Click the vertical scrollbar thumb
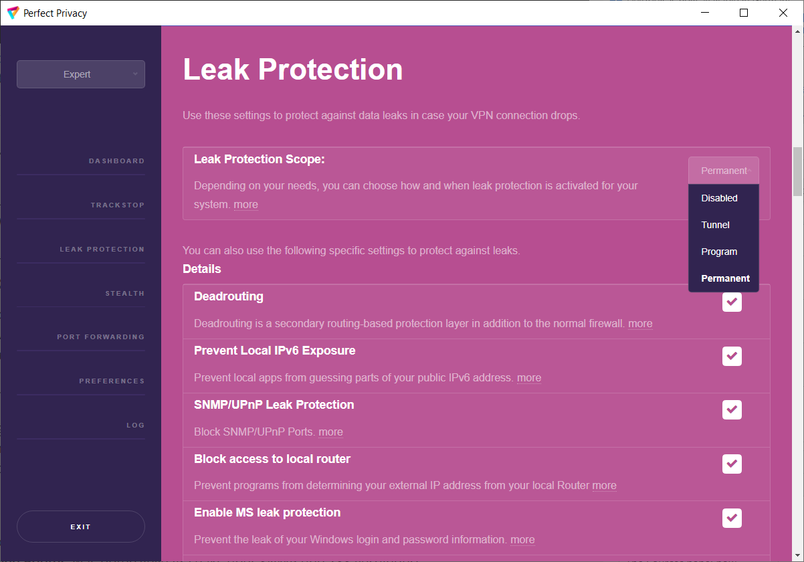Screen dimensions: 804x562 (797, 172)
